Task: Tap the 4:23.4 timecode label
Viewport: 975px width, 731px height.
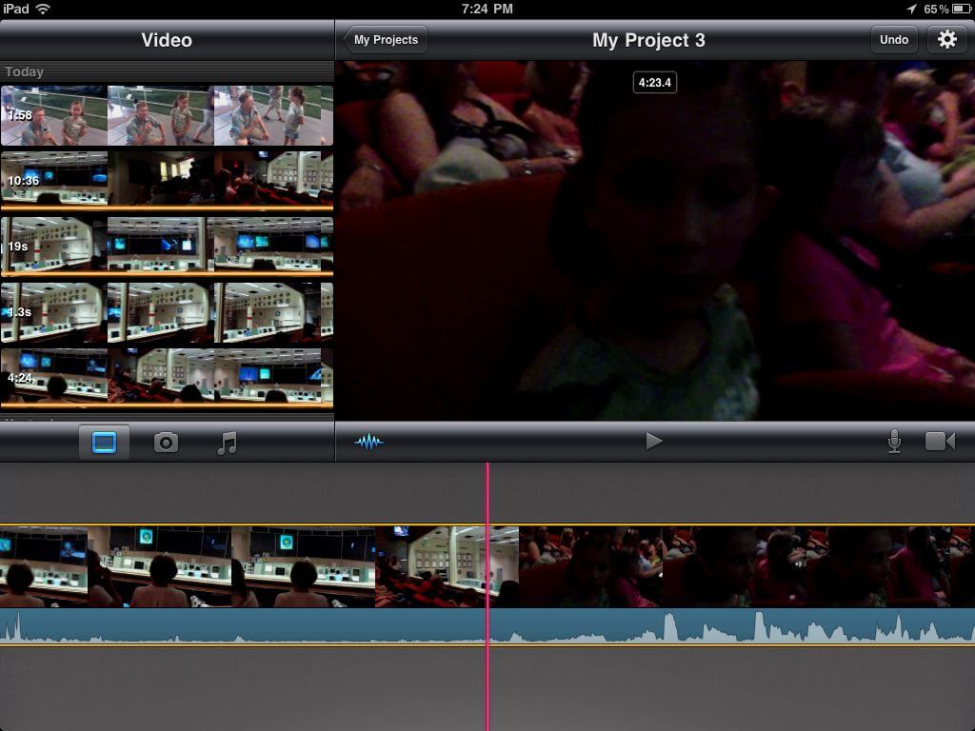Action: click(x=654, y=83)
